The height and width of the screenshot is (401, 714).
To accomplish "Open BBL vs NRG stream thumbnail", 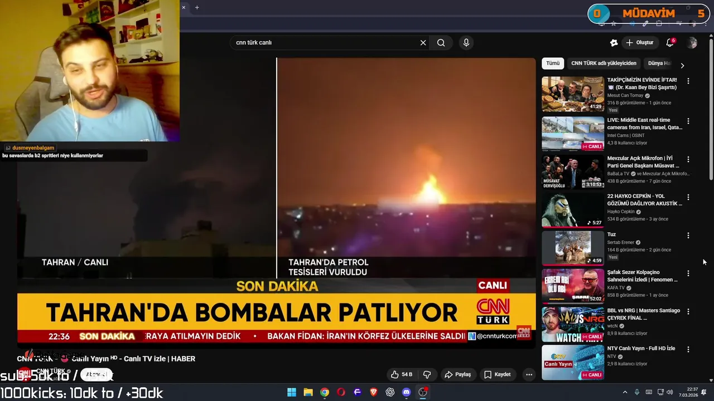I will coord(573,324).
